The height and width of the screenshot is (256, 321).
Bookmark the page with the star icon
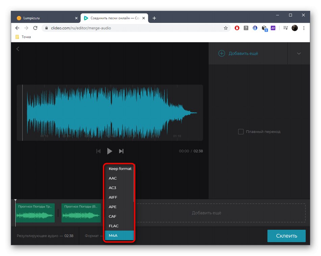[x=226, y=28]
